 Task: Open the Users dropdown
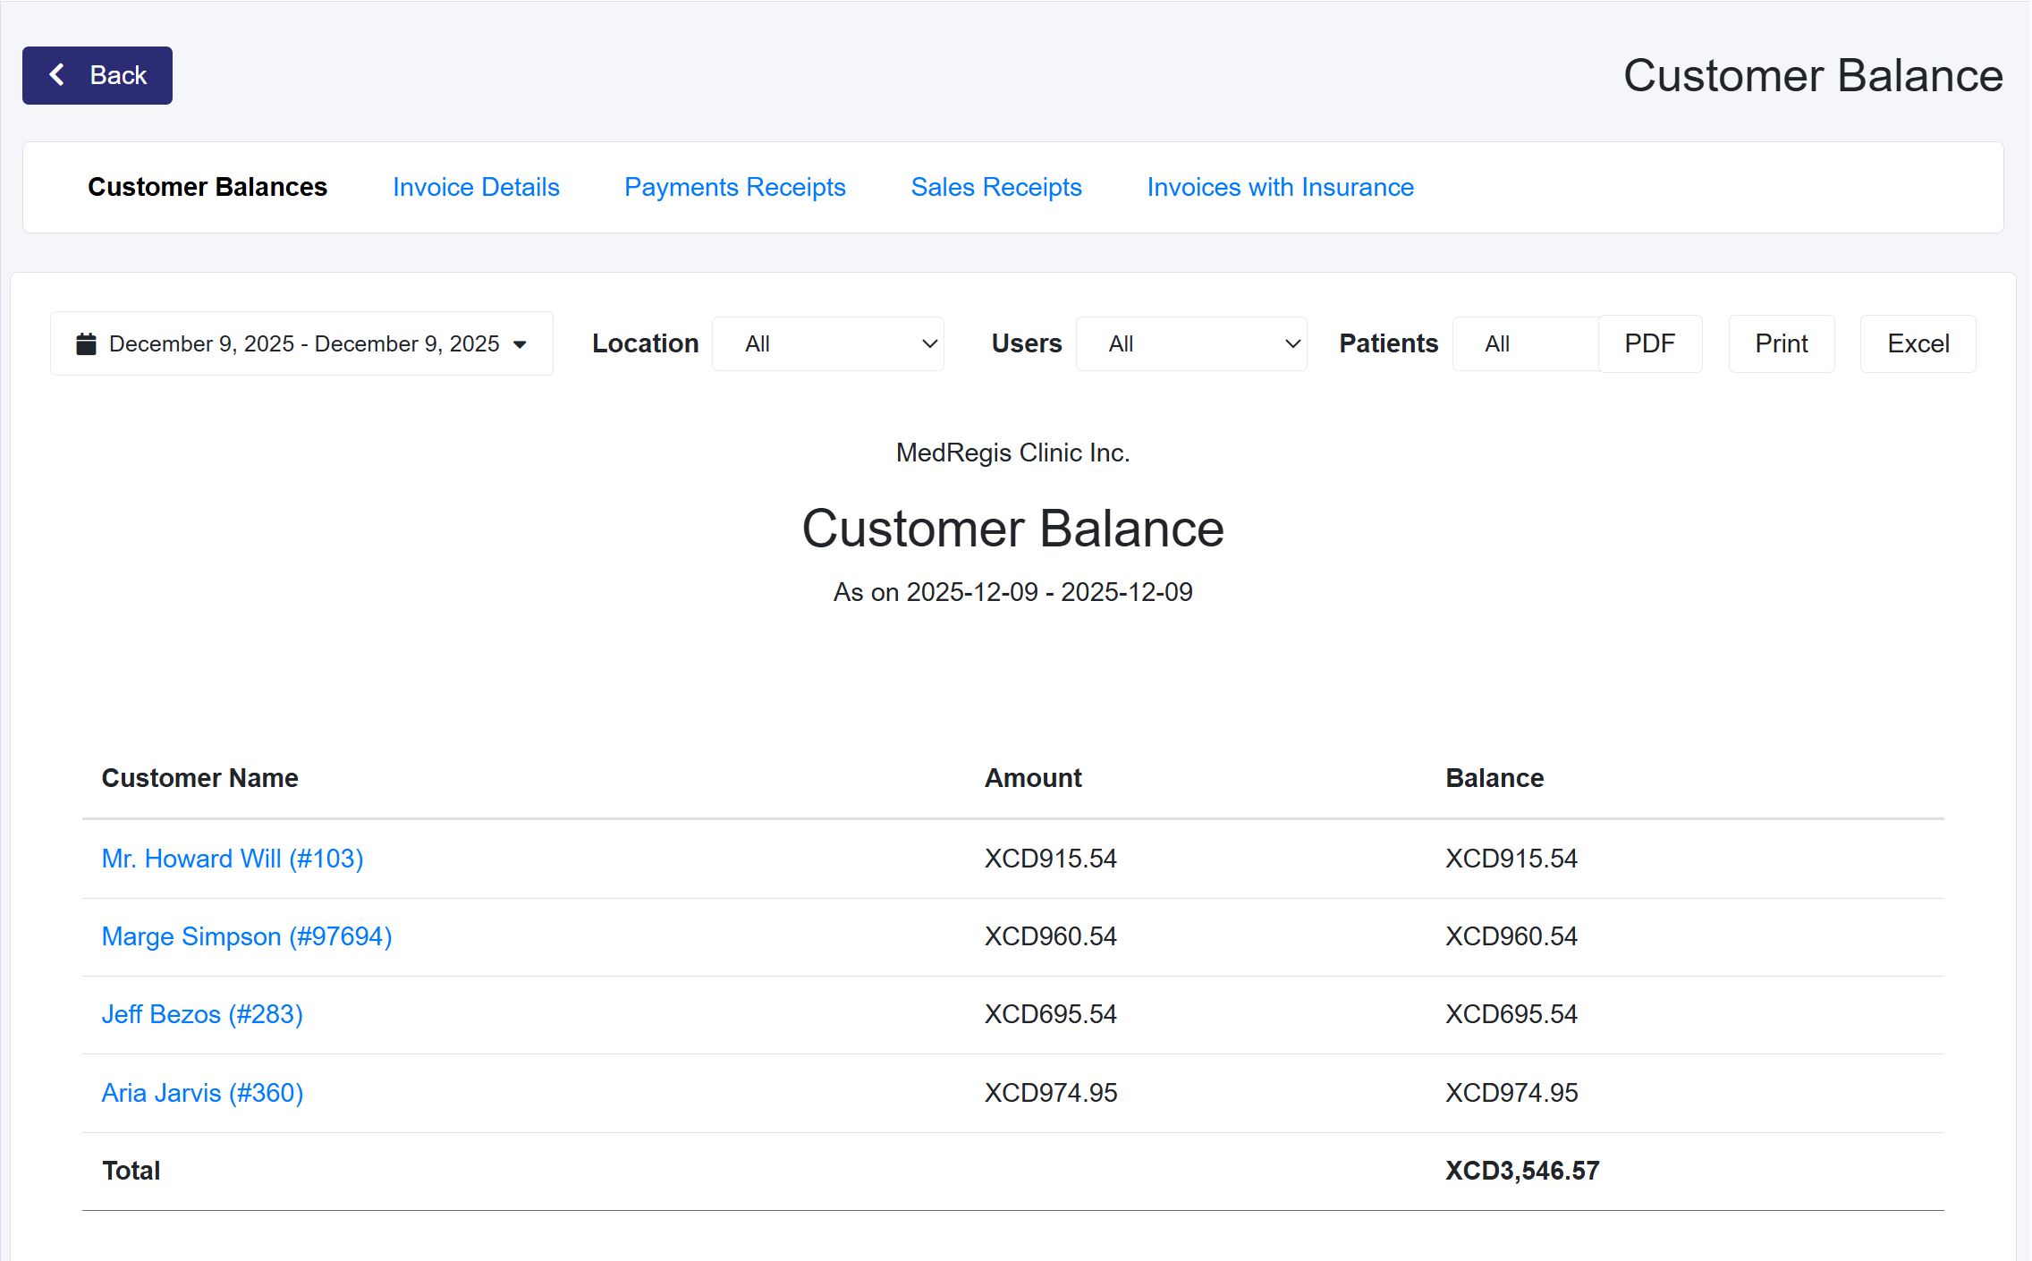1190,344
